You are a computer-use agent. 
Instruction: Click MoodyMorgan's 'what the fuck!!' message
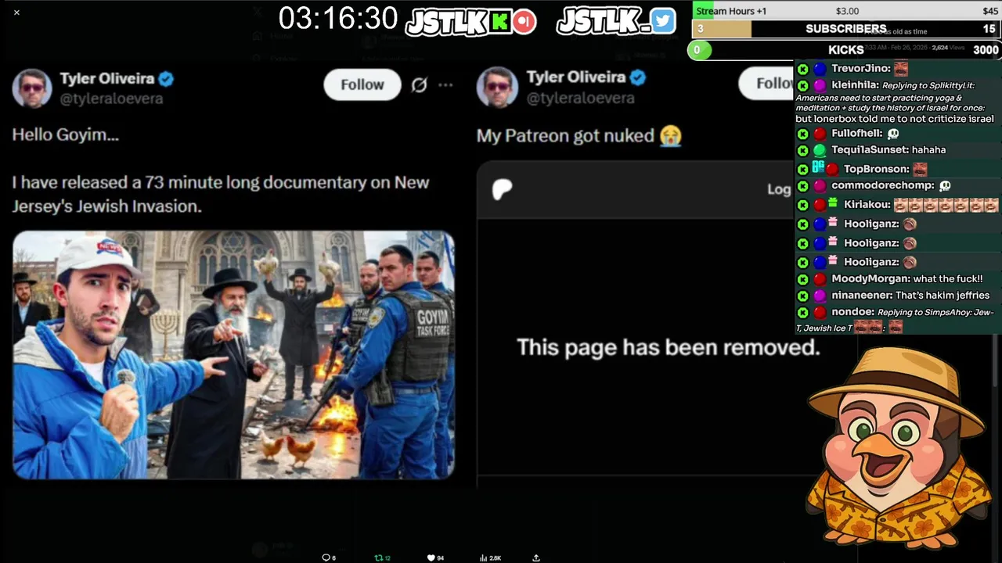pyautogui.click(x=948, y=278)
